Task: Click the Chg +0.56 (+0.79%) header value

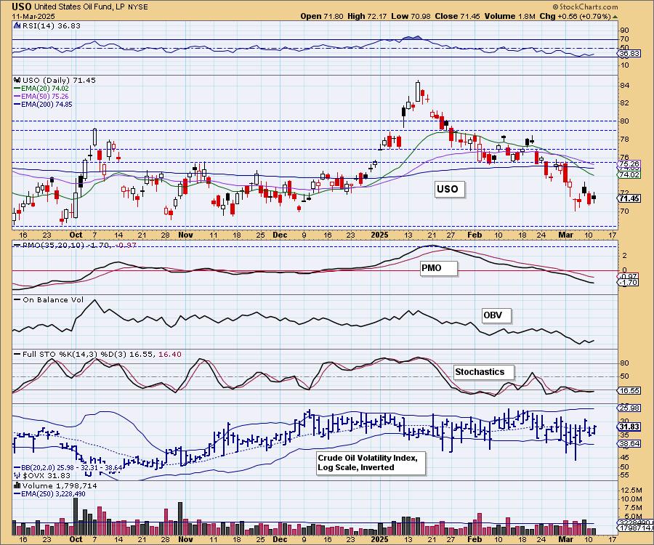Action: 576,16
